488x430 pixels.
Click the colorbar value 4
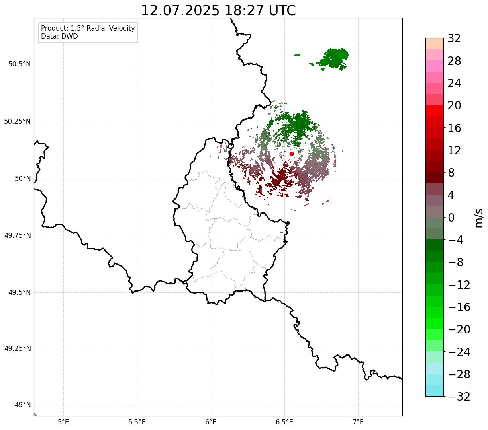point(451,195)
